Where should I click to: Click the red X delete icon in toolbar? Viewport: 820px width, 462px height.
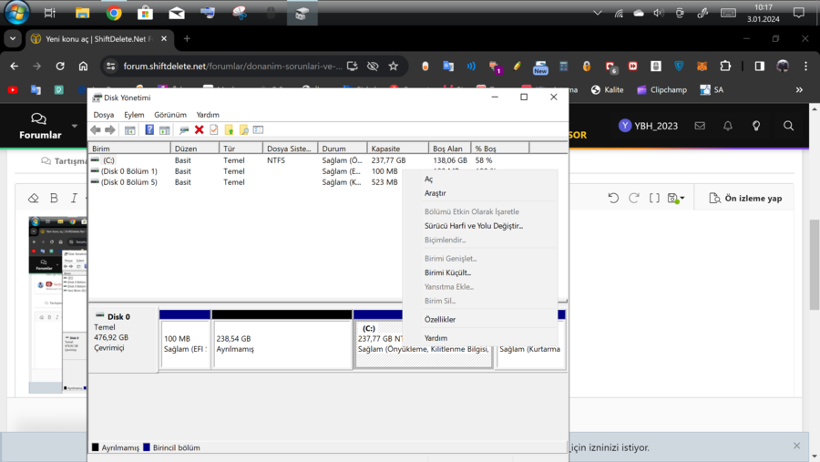click(x=199, y=130)
